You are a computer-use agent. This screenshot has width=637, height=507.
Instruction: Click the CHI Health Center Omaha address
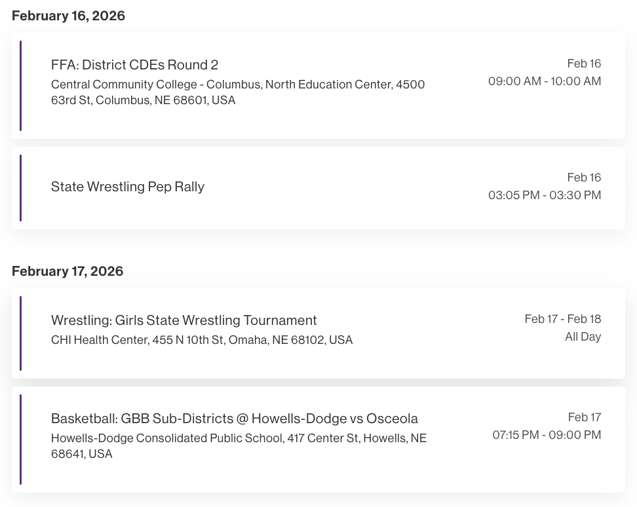point(202,340)
